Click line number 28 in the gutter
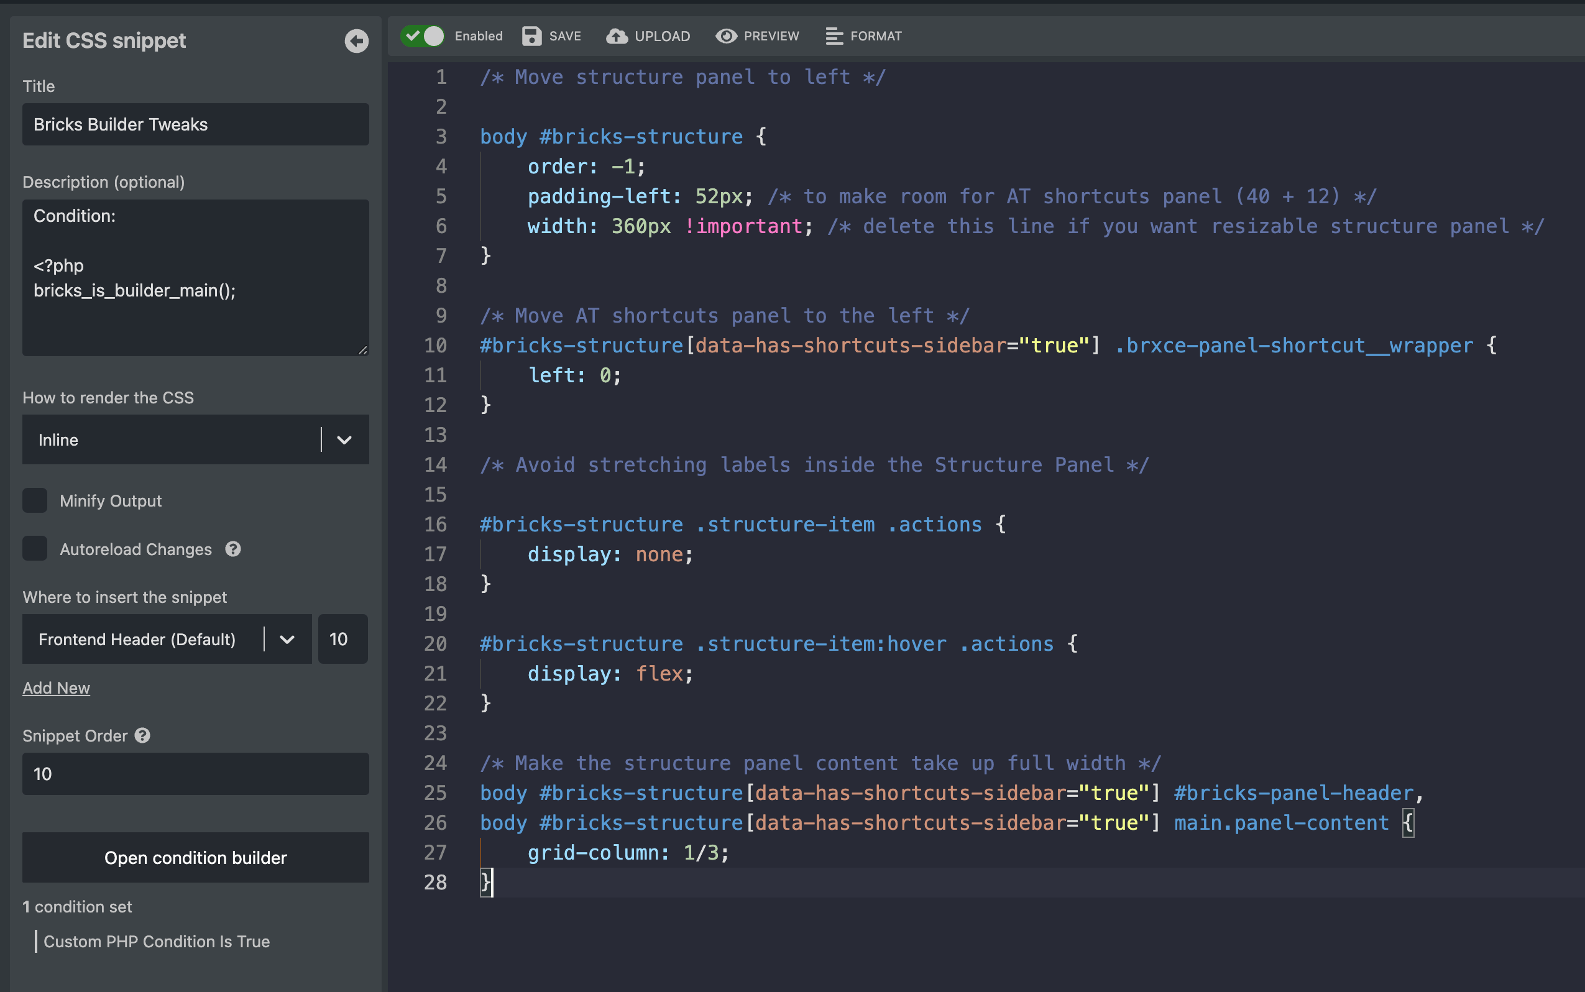Screen dimensions: 1585x992 (x=435, y=883)
